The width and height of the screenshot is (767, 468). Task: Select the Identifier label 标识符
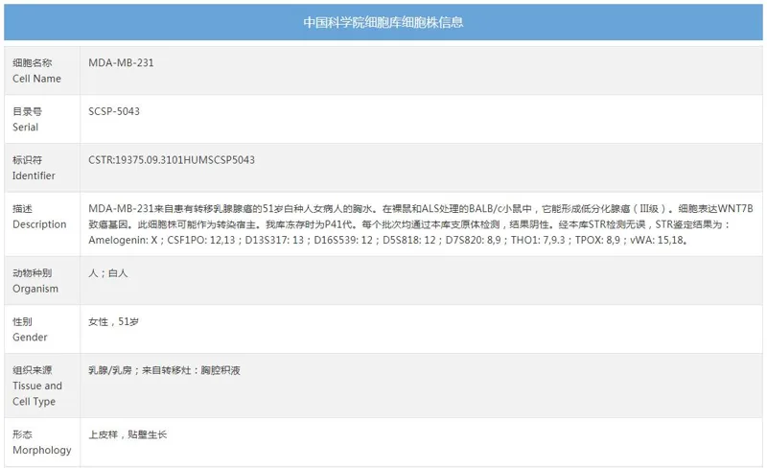point(28,159)
